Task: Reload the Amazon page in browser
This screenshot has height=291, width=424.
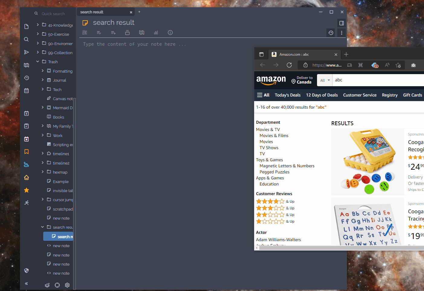Action: tap(289, 65)
